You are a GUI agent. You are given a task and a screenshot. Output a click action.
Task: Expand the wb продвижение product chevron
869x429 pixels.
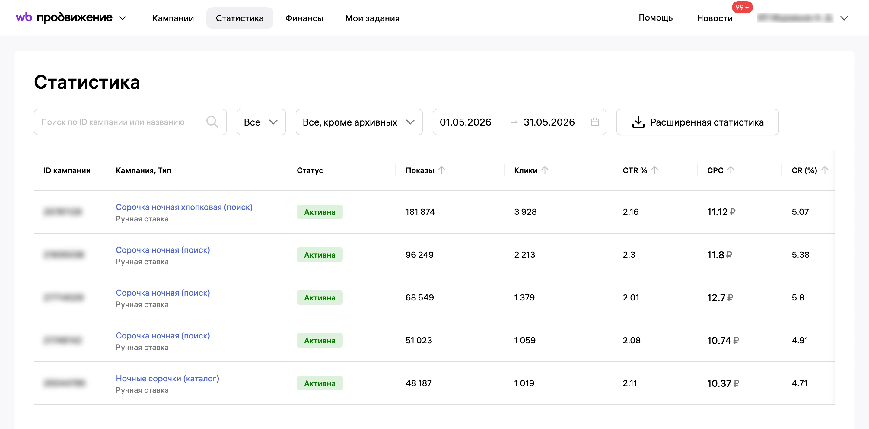pyautogui.click(x=123, y=18)
